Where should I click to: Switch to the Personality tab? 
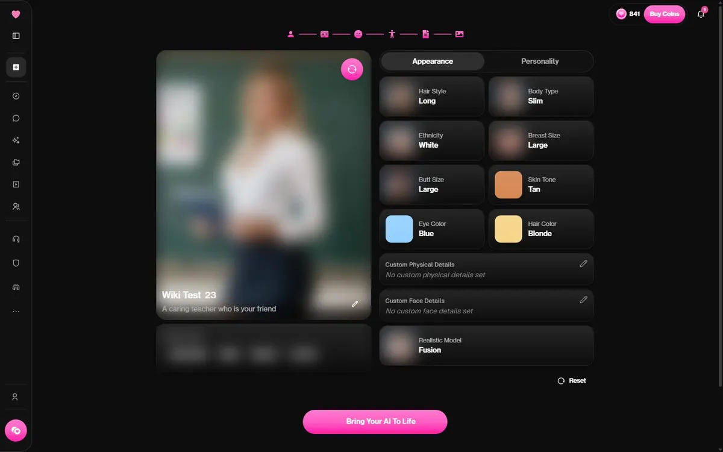point(540,61)
